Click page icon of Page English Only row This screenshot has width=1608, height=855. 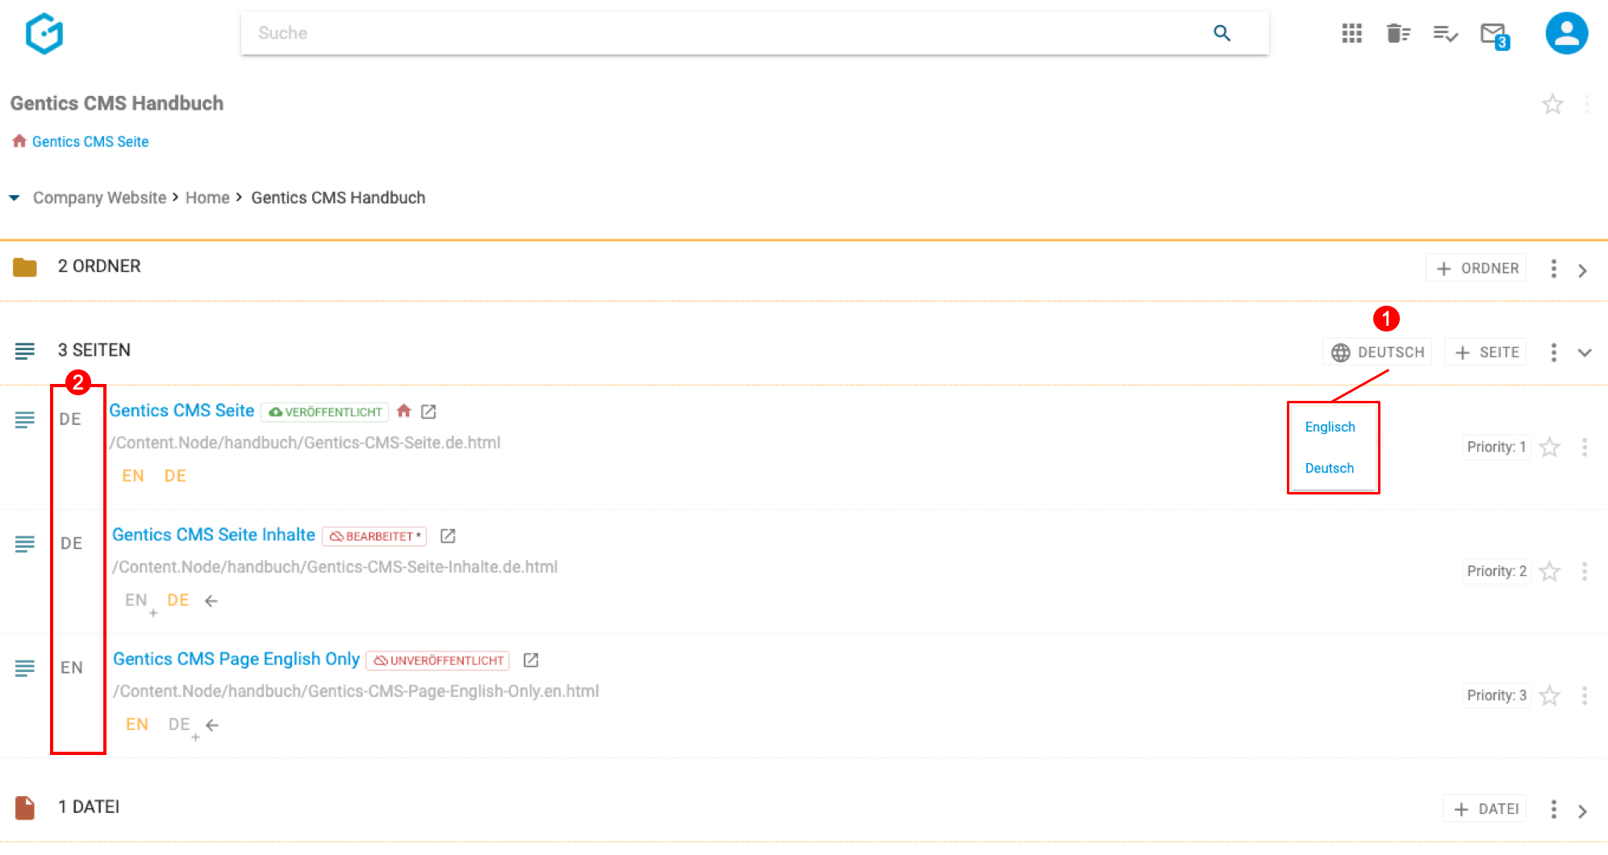[x=25, y=668]
